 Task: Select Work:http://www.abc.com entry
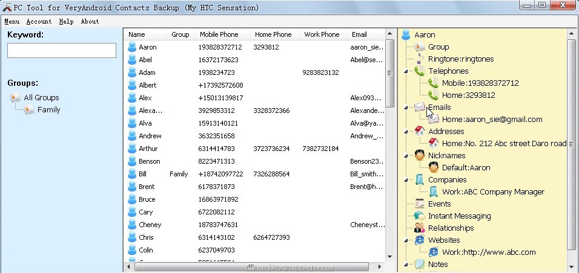[x=489, y=252]
